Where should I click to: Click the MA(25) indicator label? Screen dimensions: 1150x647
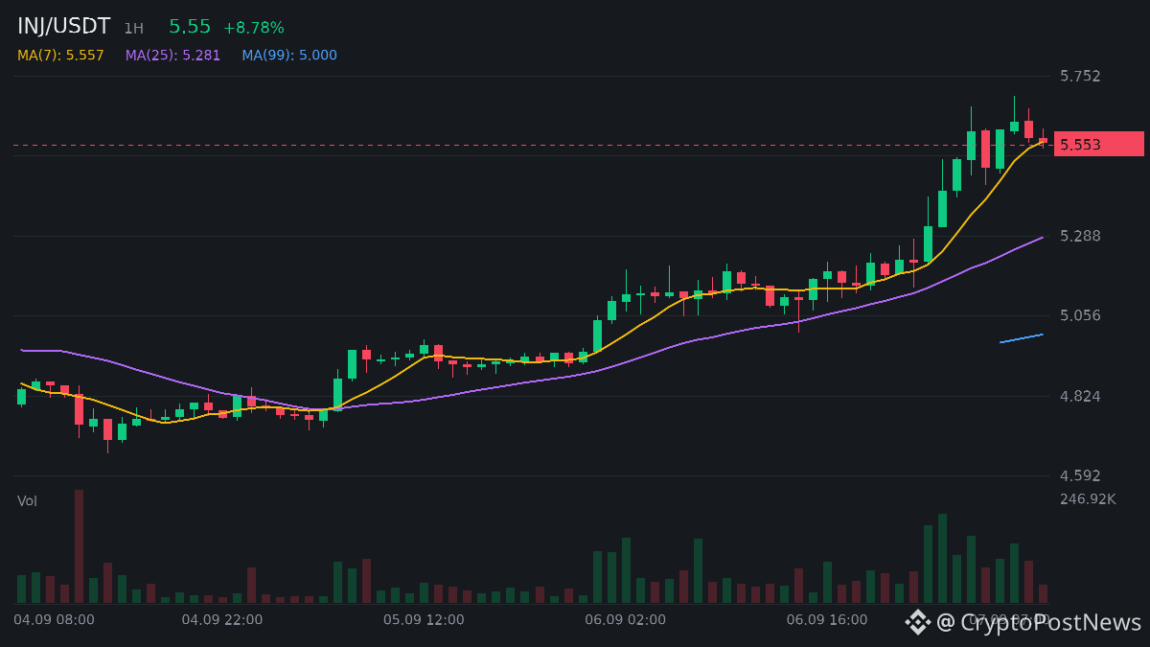pyautogui.click(x=172, y=56)
